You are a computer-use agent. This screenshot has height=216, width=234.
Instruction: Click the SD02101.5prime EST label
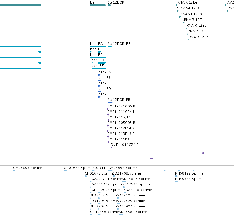pyautogui.click(x=131, y=195)
